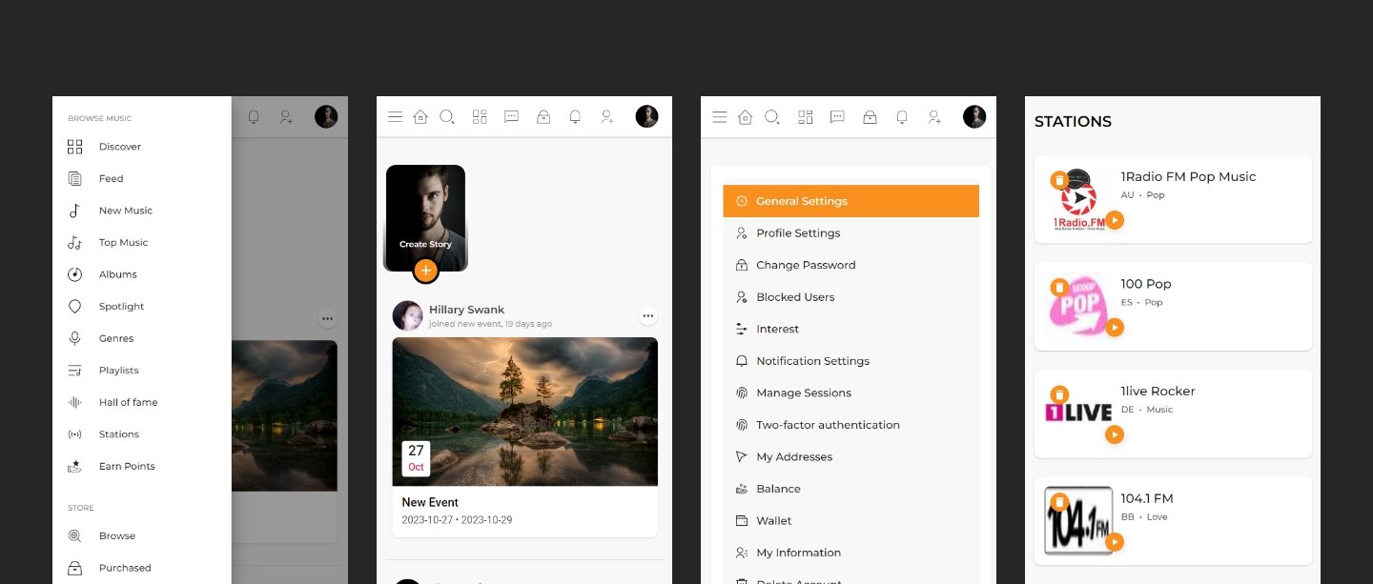The height and width of the screenshot is (584, 1373).
Task: Open search on the settings screen
Action: click(x=772, y=117)
